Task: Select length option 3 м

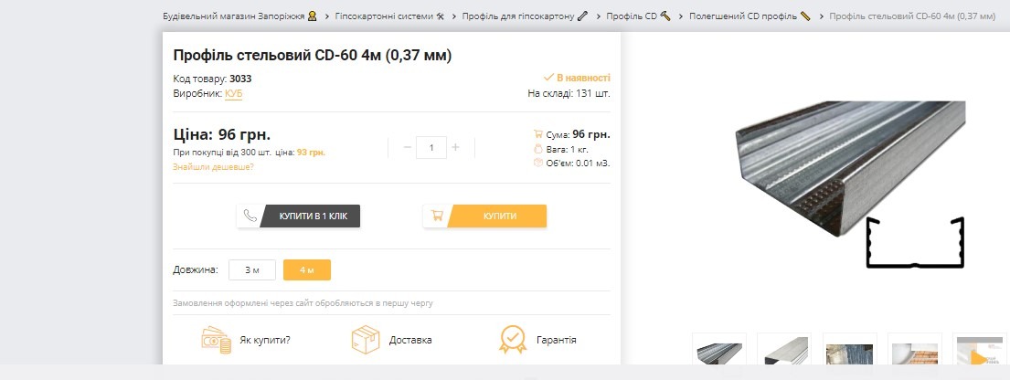Action: [x=252, y=269]
